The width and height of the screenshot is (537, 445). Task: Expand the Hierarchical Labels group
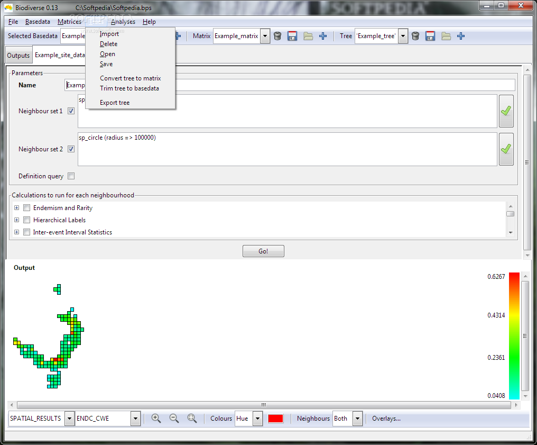click(16, 220)
